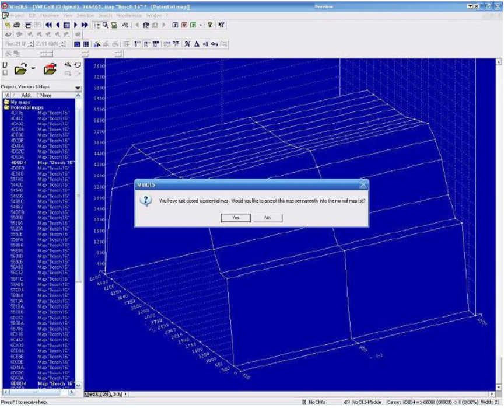Image resolution: width=504 pixels, height=408 pixels.
Task: Switch to text view toolbar toggle
Action: 77,44
